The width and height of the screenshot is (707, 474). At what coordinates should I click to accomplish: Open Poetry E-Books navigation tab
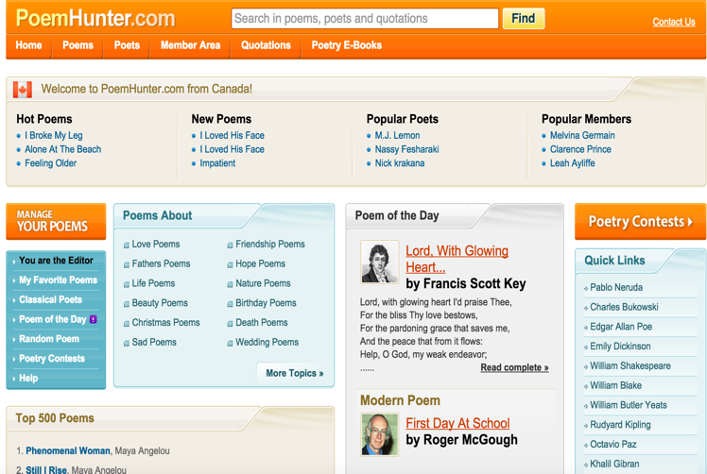346,45
